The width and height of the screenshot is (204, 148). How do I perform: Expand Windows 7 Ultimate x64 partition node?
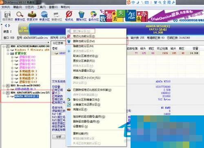click(8, 50)
